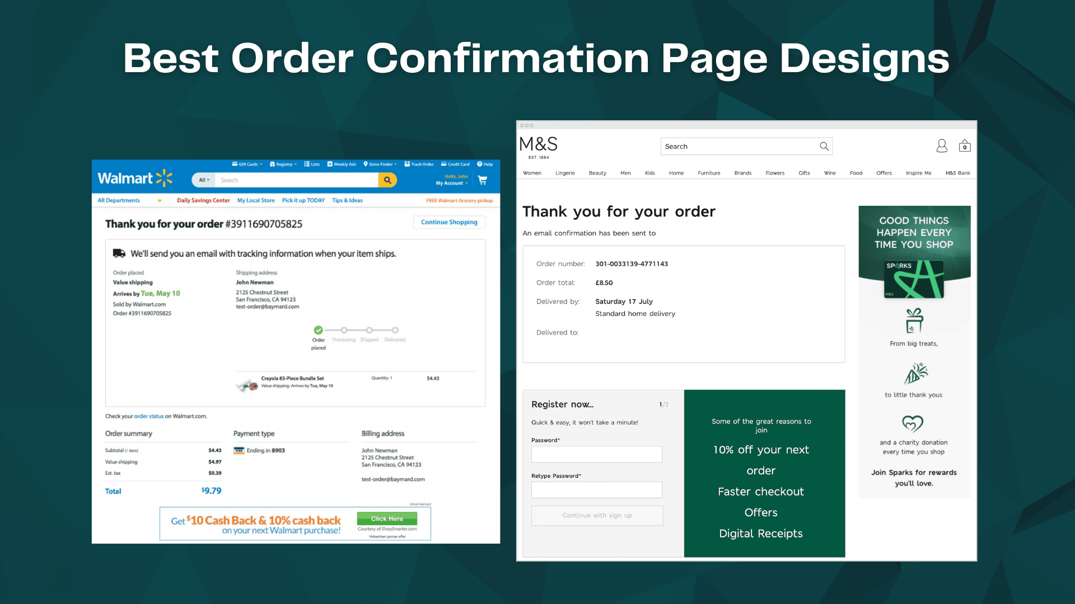Image resolution: width=1075 pixels, height=604 pixels.
Task: Click the M&S search magnifier icon
Action: click(824, 147)
